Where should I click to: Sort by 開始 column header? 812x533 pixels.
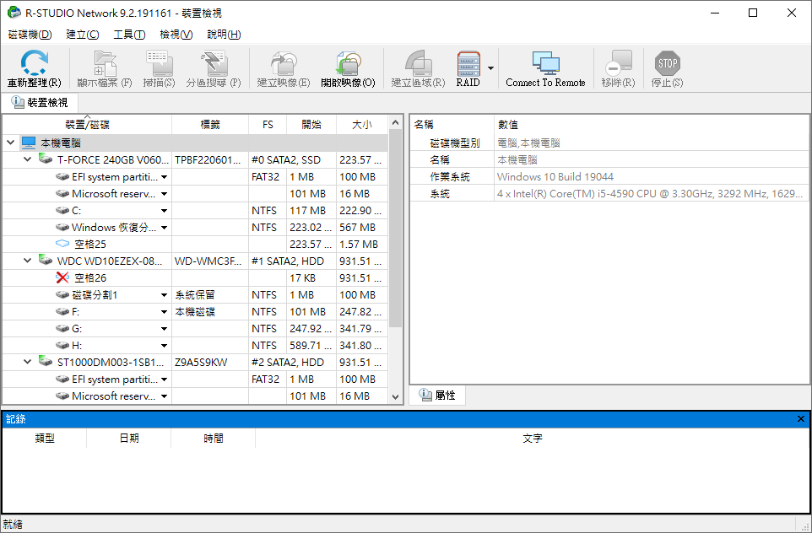(x=311, y=125)
